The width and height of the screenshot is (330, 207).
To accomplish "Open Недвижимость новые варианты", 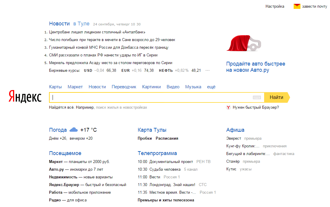I will (81, 177).
